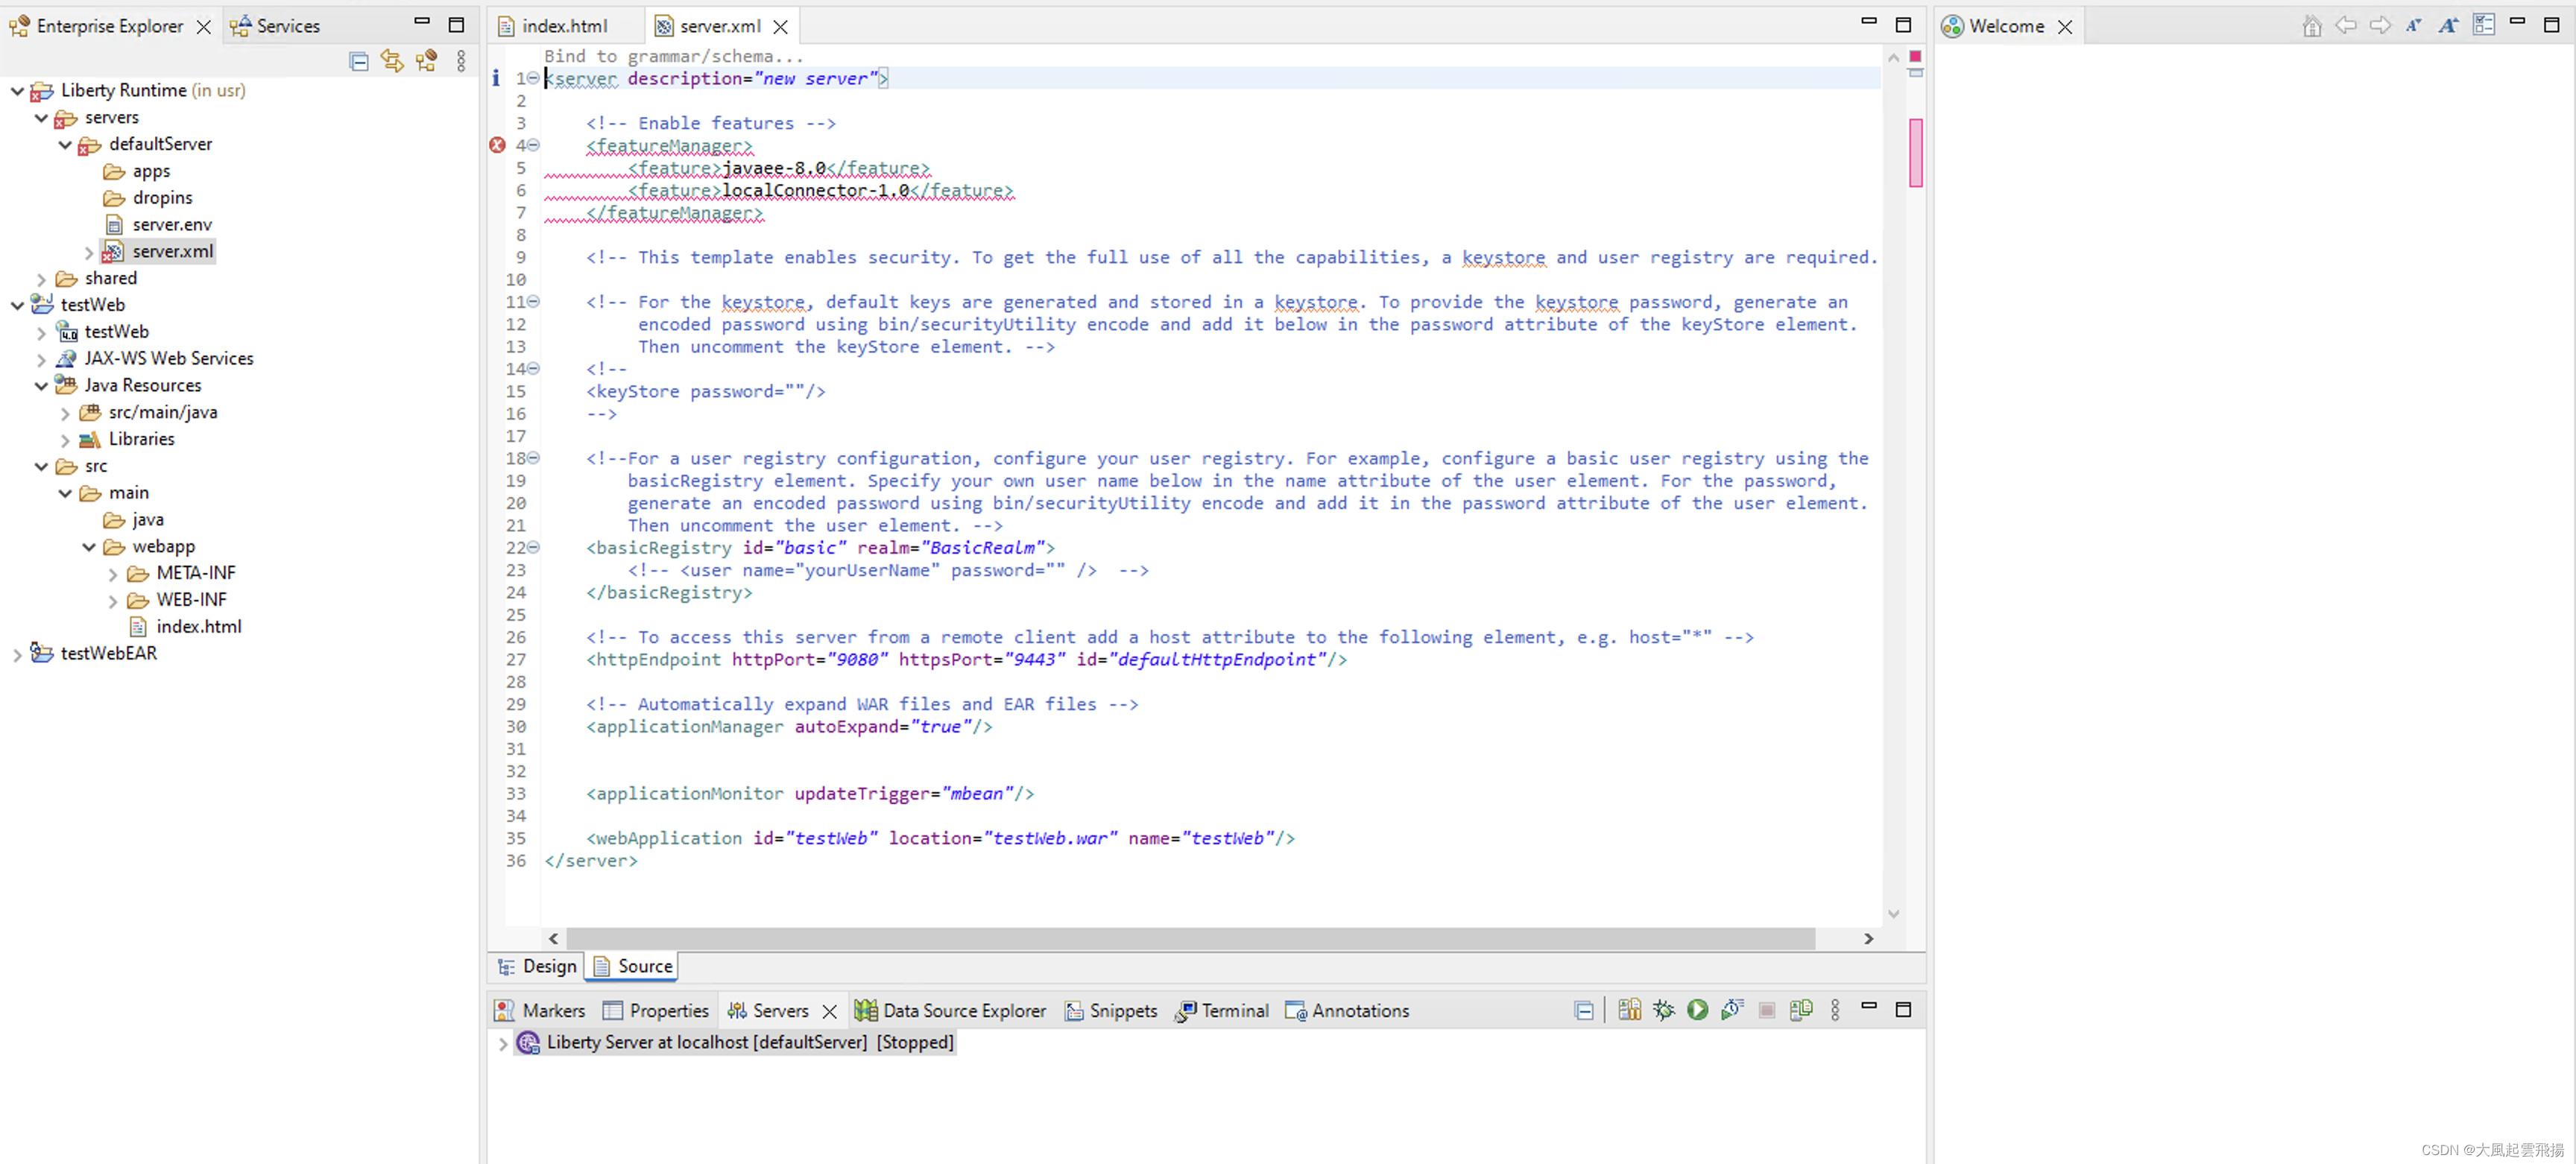Click the Customize Page button on Welcome toolbar
The width and height of the screenshot is (2576, 1164).
[x=2484, y=26]
